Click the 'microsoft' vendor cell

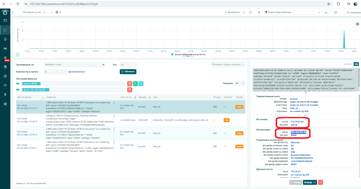[x=143, y=120]
